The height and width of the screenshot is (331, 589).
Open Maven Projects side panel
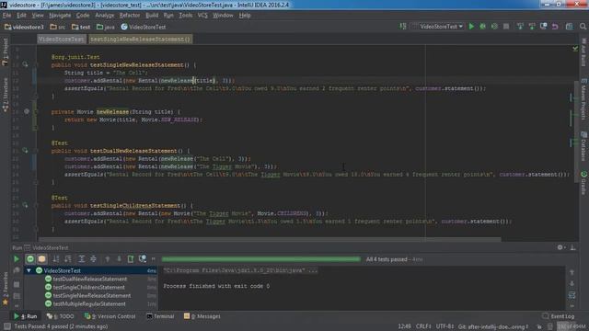[583, 99]
